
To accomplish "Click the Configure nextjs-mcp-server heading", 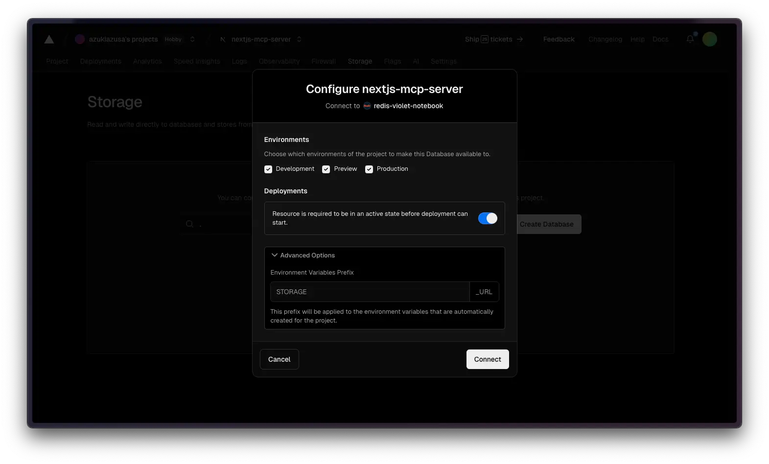I will pos(384,89).
